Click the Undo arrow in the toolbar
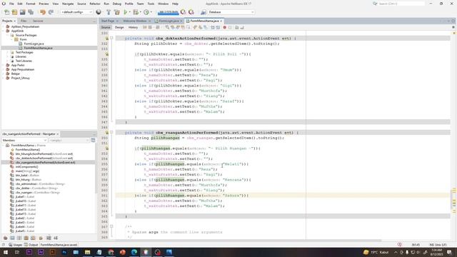The width and height of the screenshot is (457, 257). [43, 12]
